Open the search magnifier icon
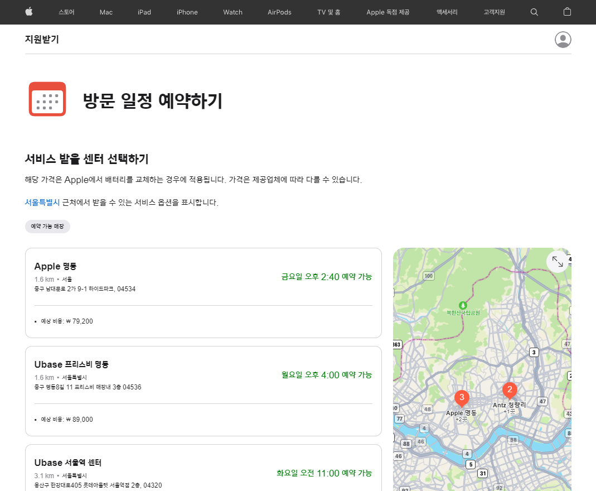This screenshot has width=596, height=491. pos(534,12)
